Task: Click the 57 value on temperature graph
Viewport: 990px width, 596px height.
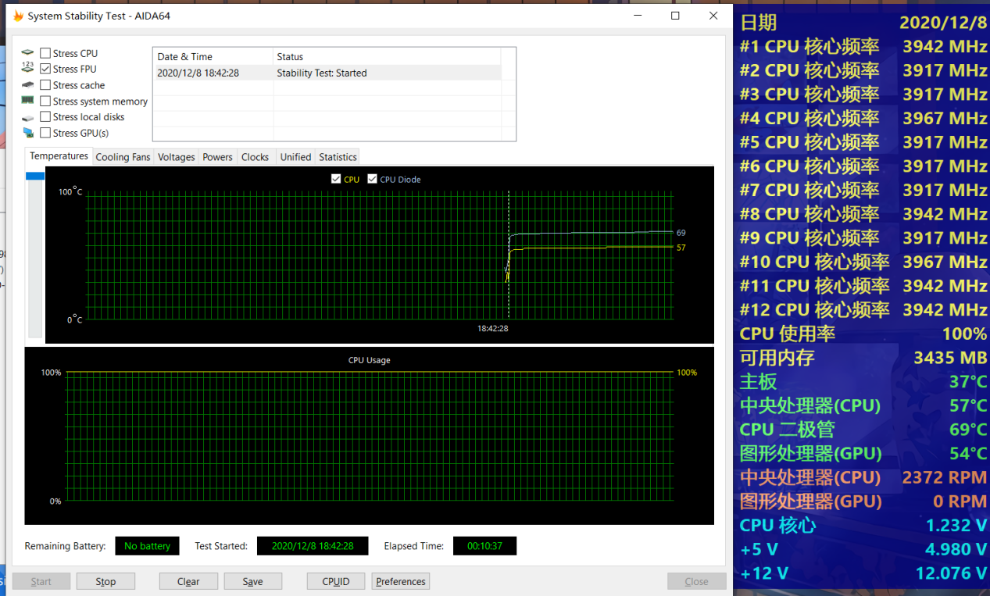Action: [x=681, y=248]
